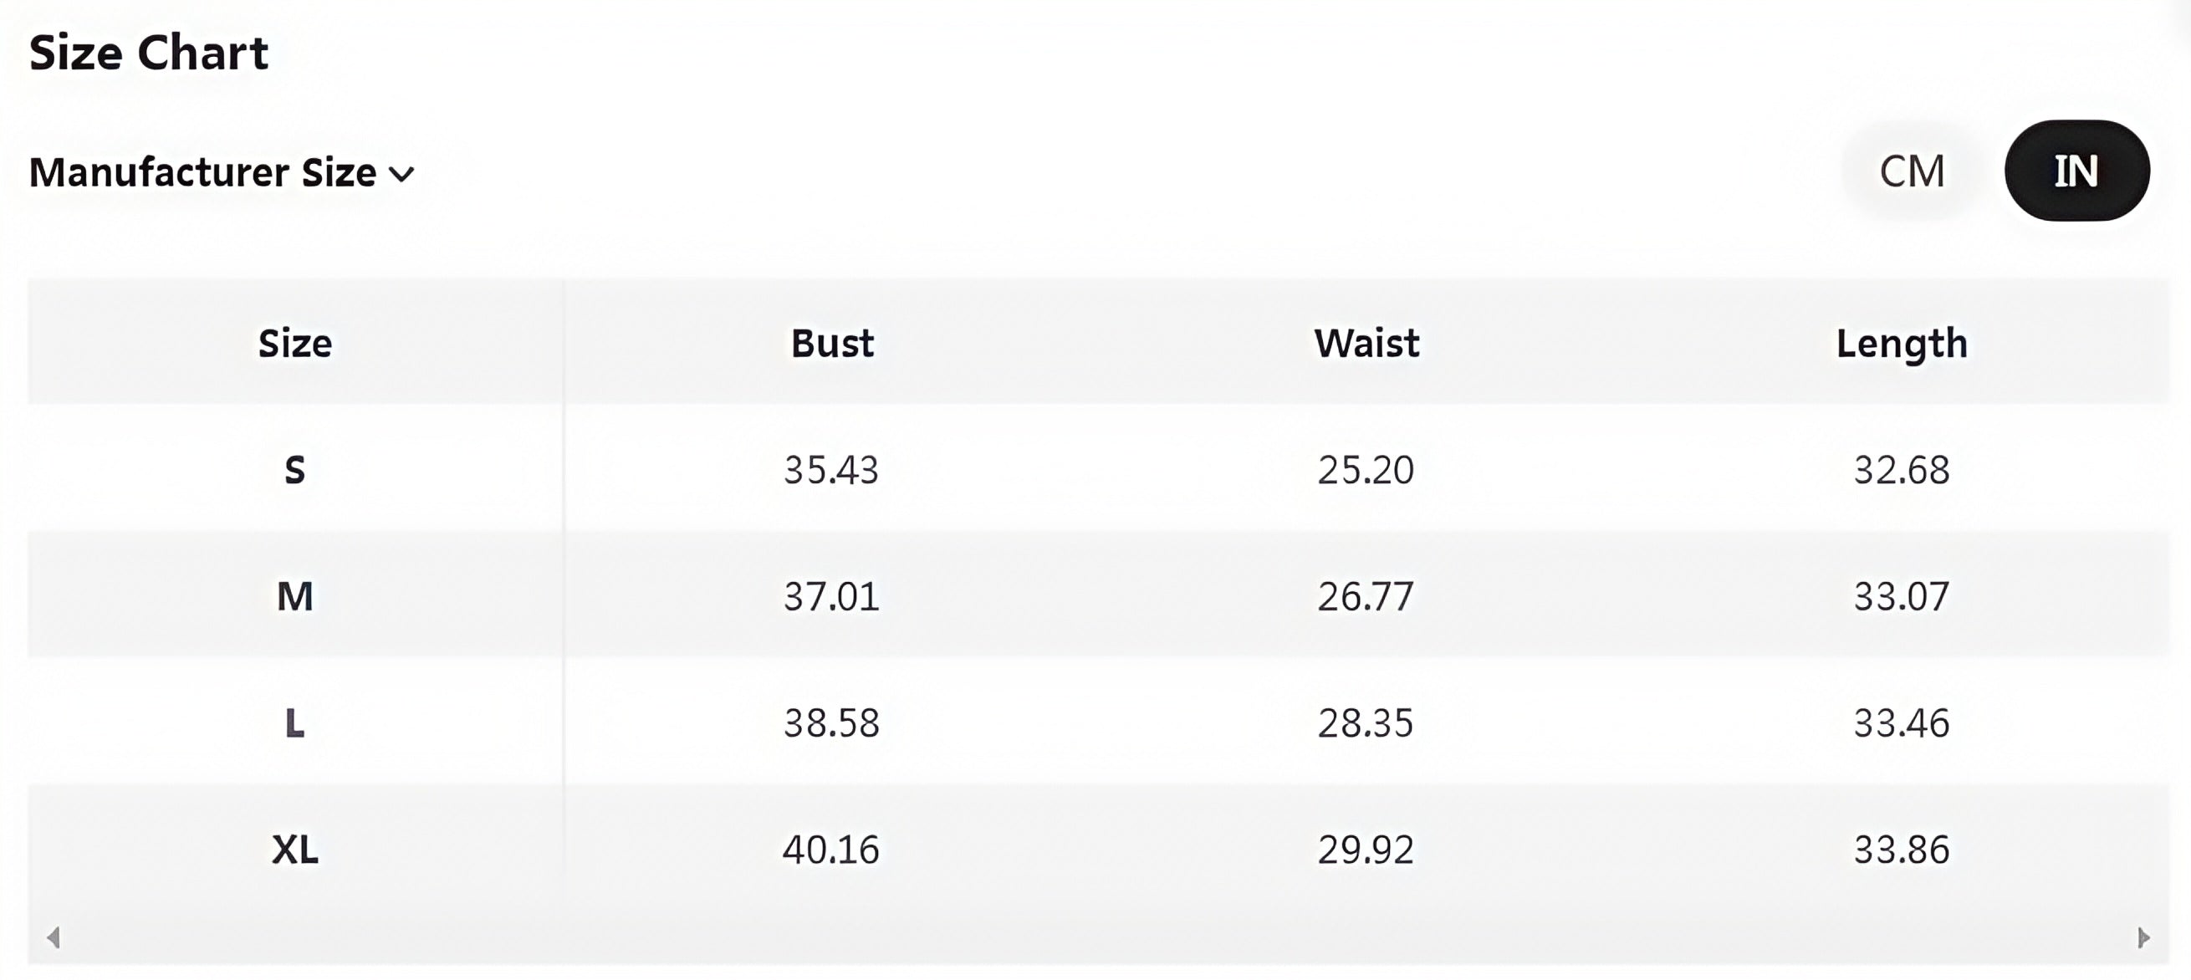Click the left scroll arrow
Viewport: 2191px width, 980px height.
tap(54, 937)
